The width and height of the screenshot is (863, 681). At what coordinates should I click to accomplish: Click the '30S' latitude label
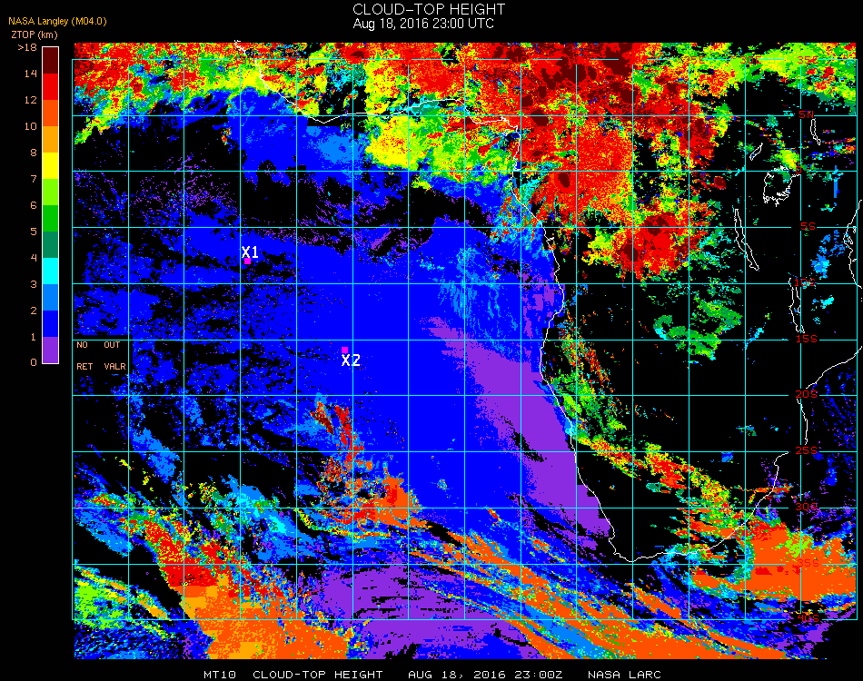(x=807, y=508)
